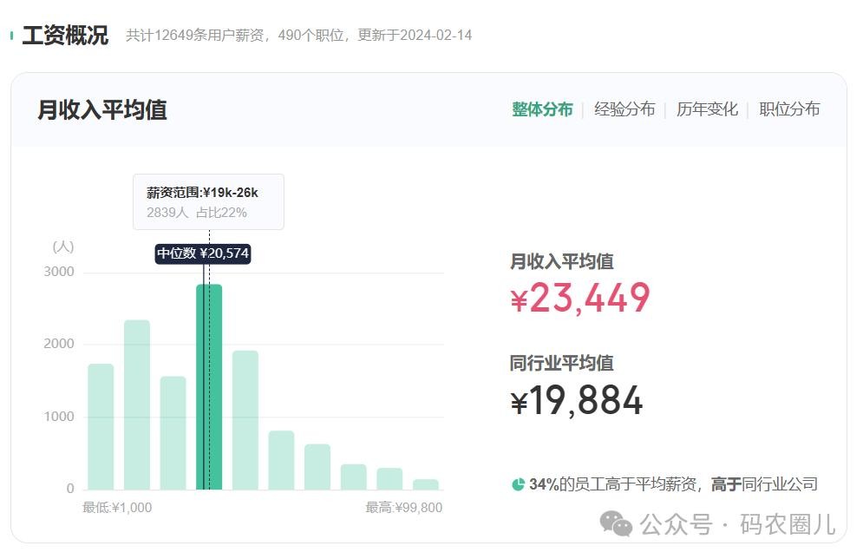The height and width of the screenshot is (559, 863).
Task: Click the first bar in the histogram
Action: 101,426
